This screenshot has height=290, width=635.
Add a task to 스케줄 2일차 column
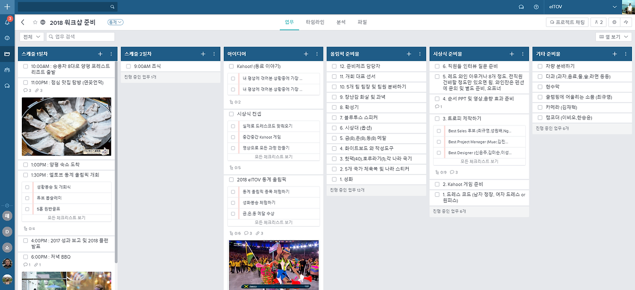pyautogui.click(x=203, y=54)
